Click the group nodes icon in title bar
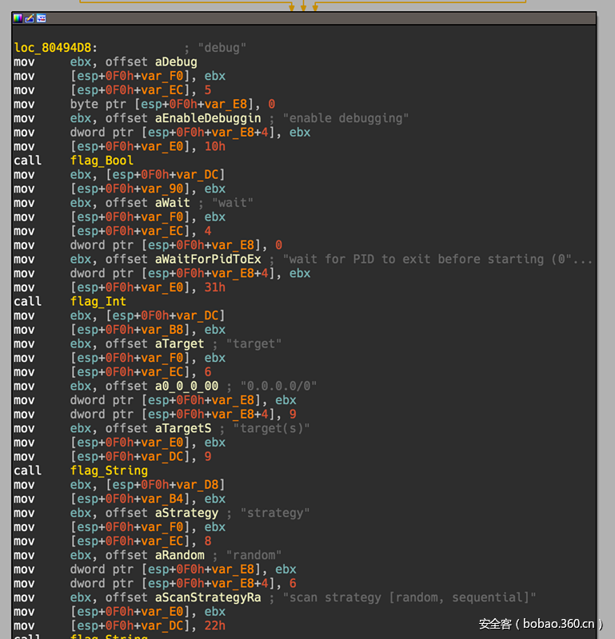The height and width of the screenshot is (639, 615). [42, 18]
